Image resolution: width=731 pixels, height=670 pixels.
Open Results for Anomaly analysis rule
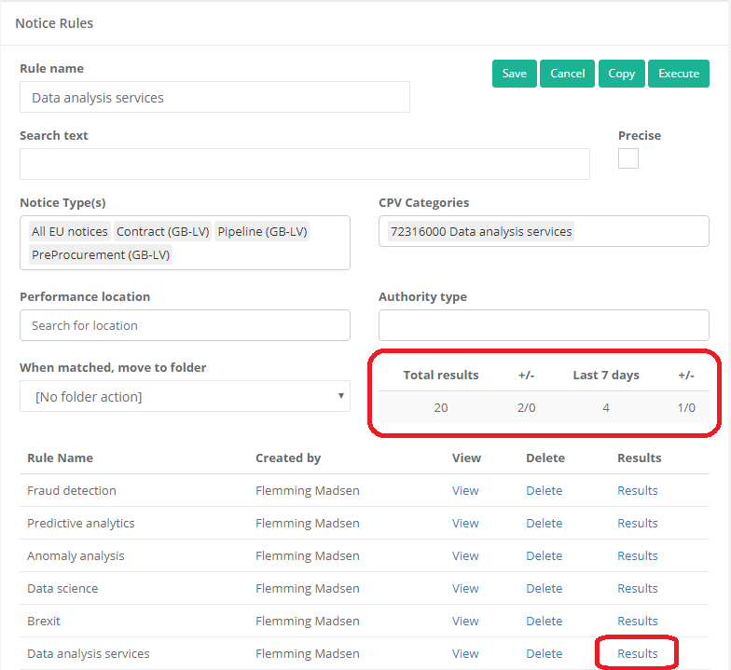pyautogui.click(x=637, y=555)
